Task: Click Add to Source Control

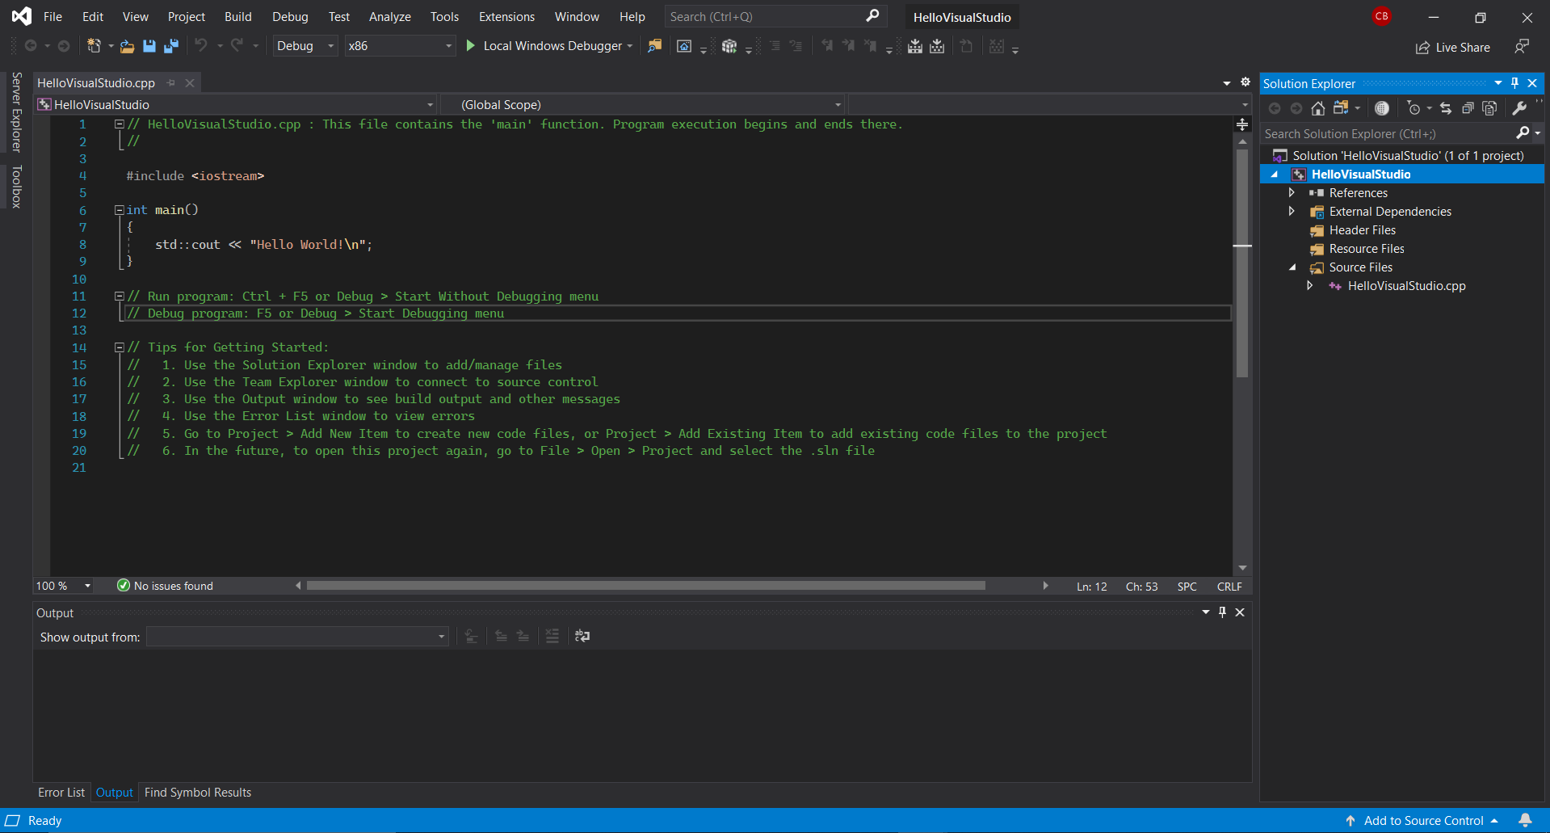Action: click(x=1422, y=821)
